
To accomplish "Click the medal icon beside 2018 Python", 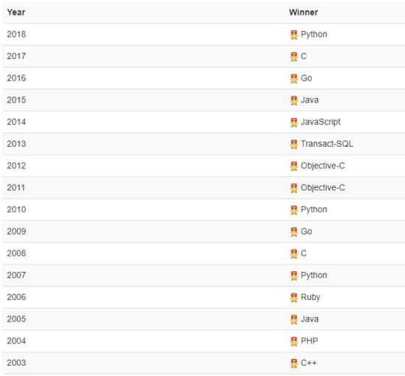I will point(294,35).
